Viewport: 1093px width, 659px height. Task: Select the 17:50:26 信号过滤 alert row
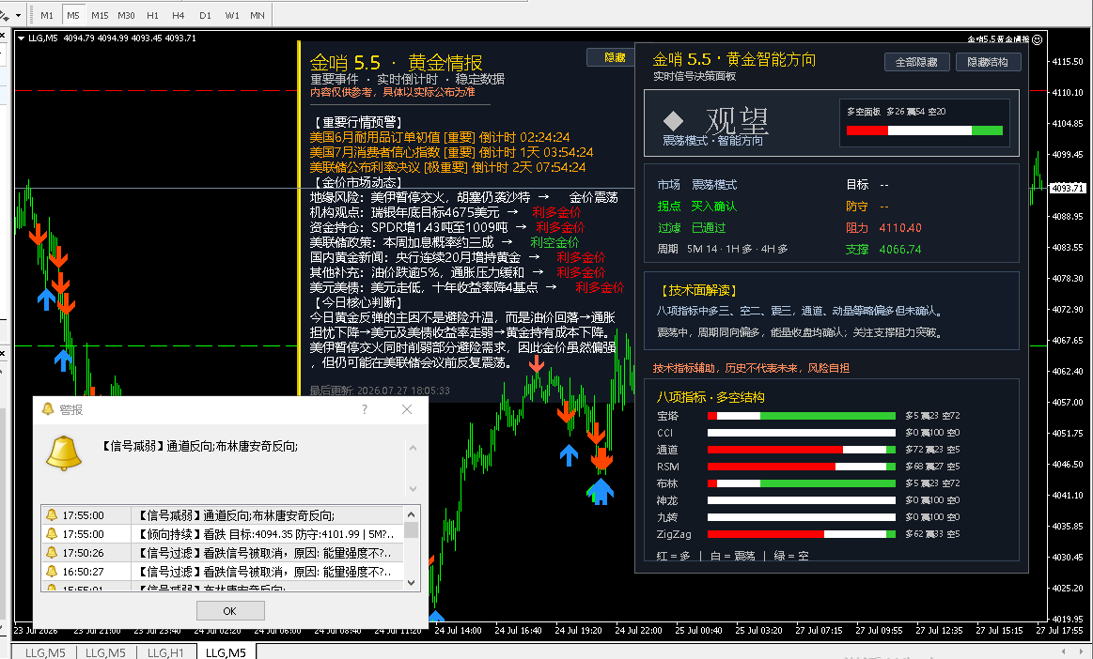click(223, 553)
